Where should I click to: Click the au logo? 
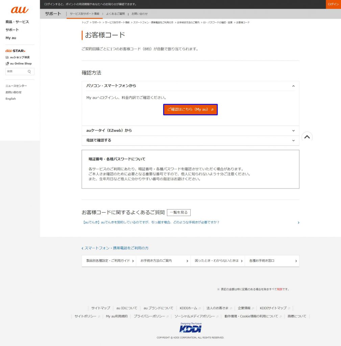pos(20,10)
